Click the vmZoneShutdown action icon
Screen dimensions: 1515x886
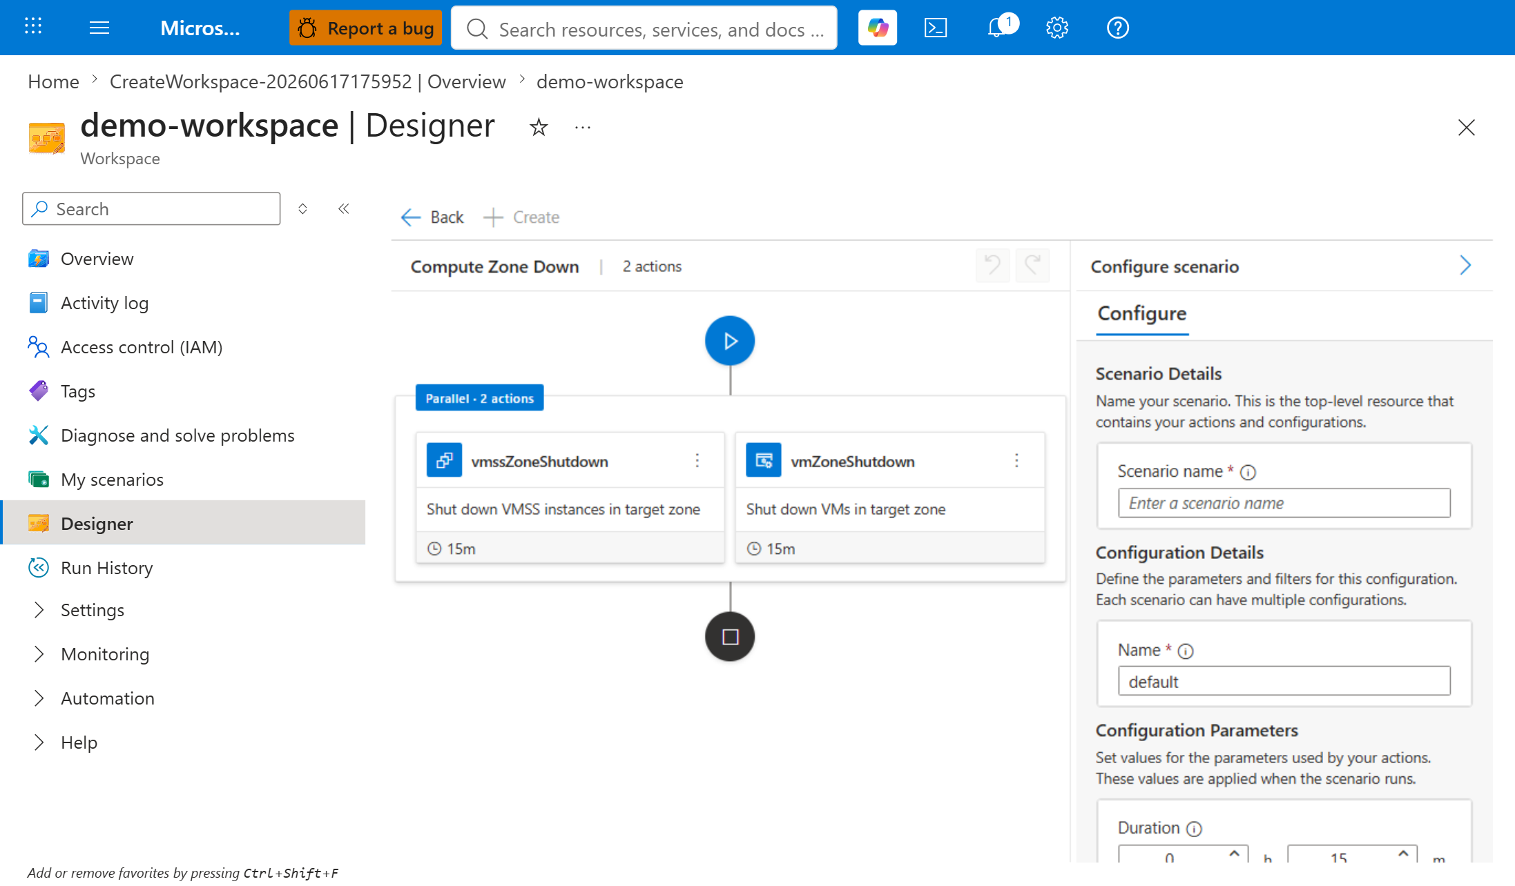(x=764, y=460)
